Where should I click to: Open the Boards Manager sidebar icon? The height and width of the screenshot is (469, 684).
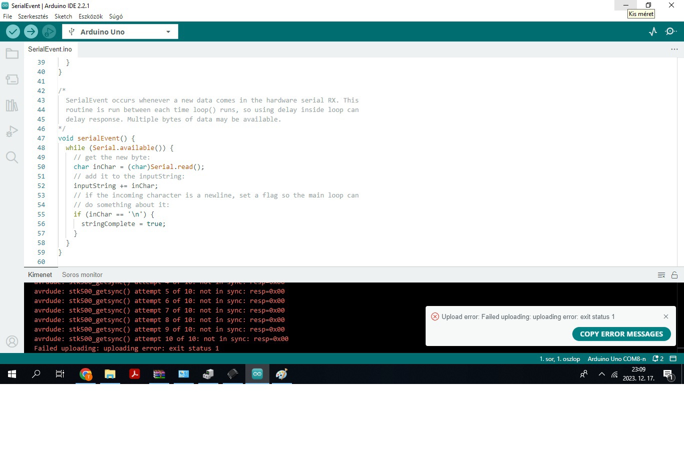12,79
